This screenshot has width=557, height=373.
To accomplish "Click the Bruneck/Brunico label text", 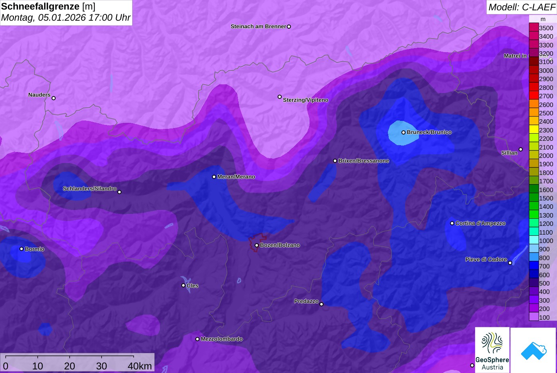I will 429,132.
